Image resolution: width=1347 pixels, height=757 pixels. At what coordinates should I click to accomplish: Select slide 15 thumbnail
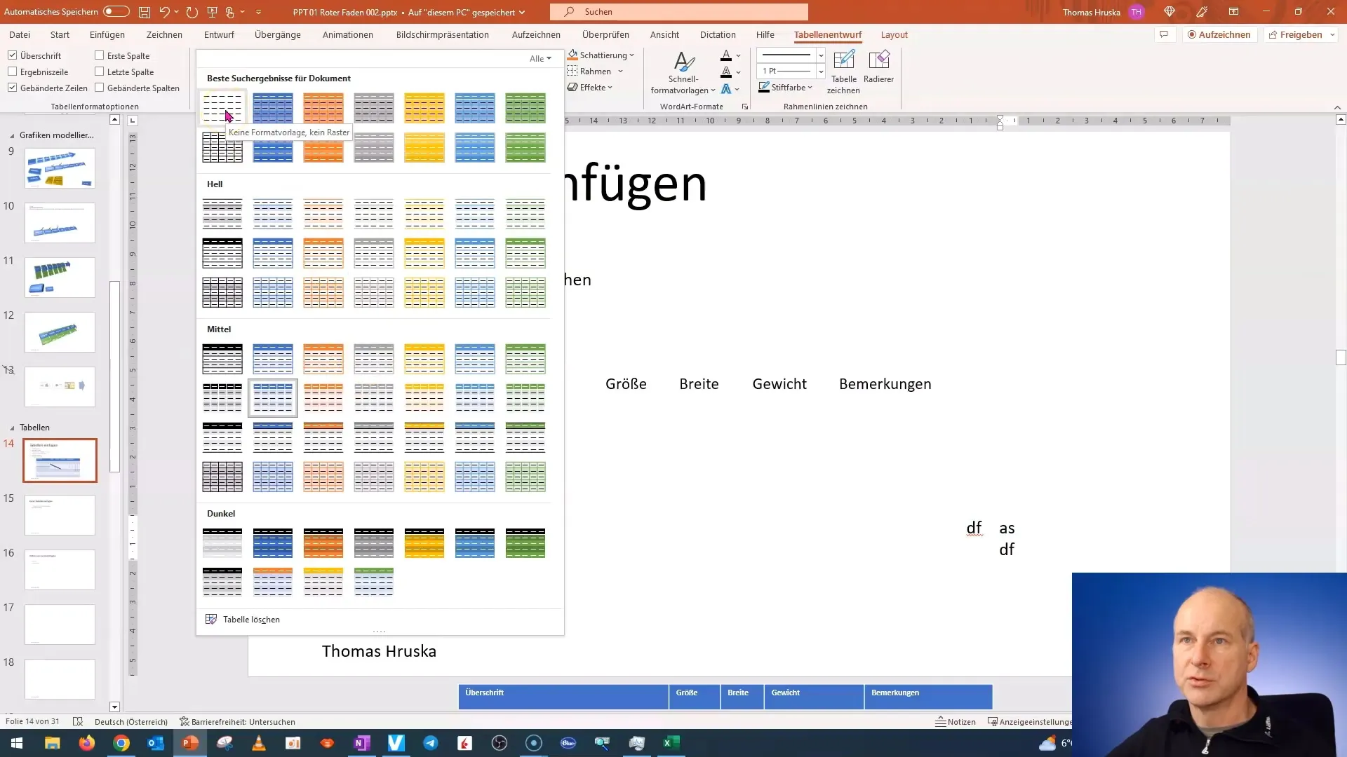point(60,515)
